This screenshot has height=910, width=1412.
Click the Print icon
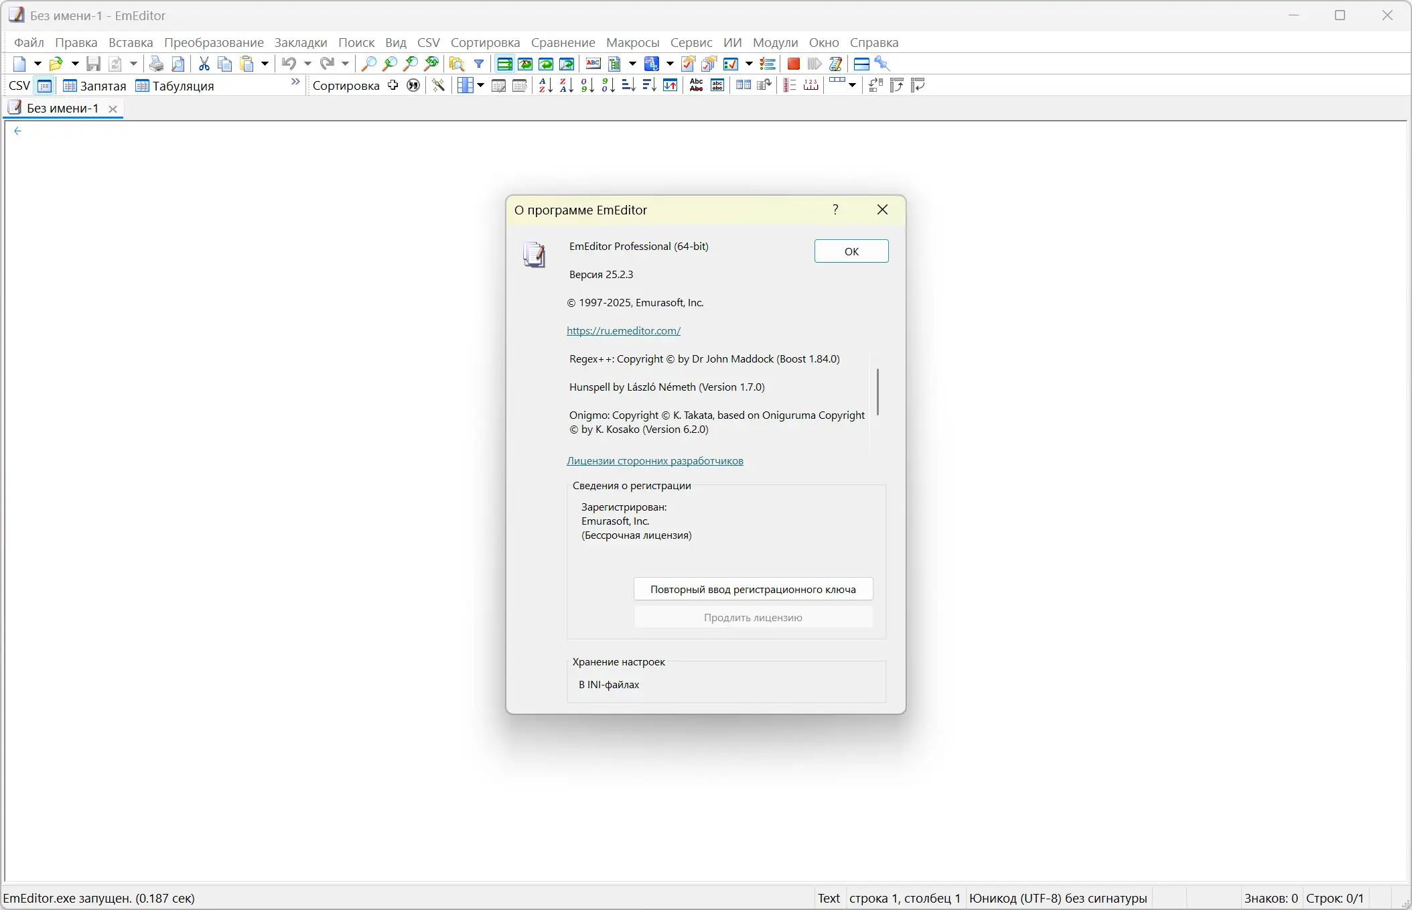point(157,64)
